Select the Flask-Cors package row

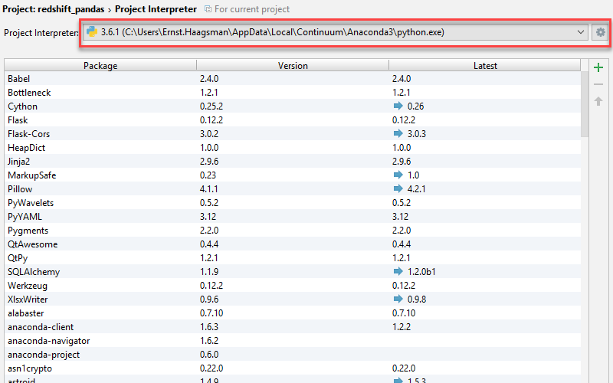(293, 133)
